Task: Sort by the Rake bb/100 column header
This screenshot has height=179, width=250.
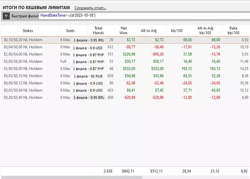Action: [x=234, y=31]
